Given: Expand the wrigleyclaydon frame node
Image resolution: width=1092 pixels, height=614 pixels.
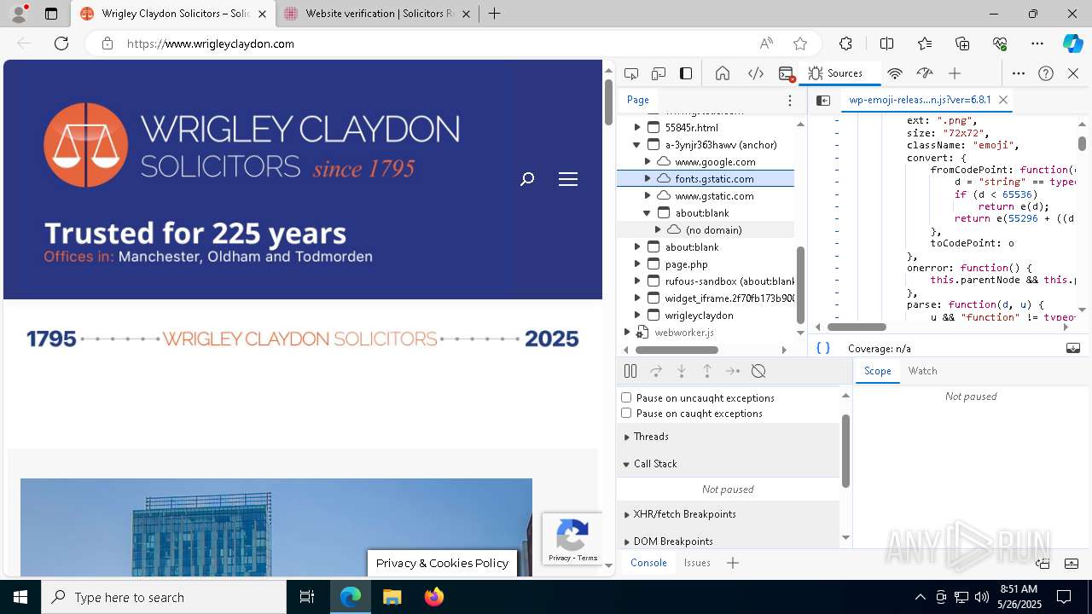Looking at the screenshot, I should pyautogui.click(x=636, y=315).
